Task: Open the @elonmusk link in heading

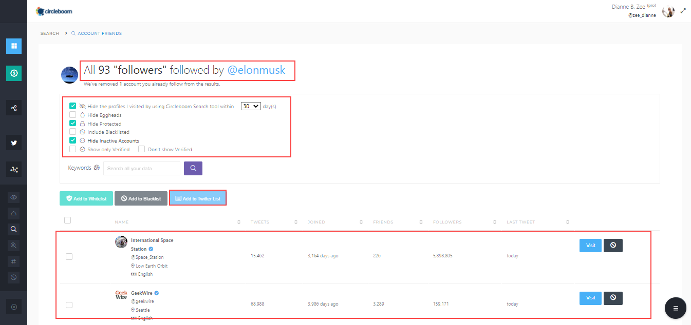Action: pos(256,70)
